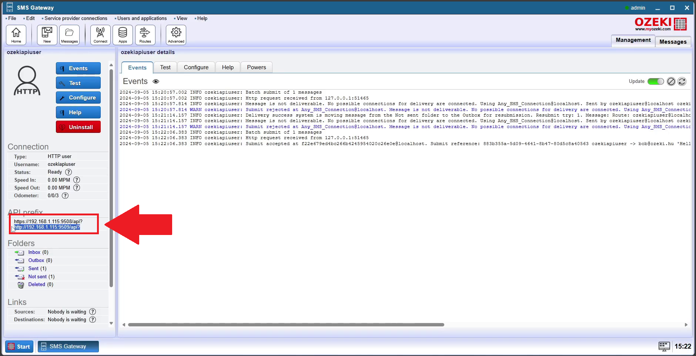This screenshot has width=696, height=356.
Task: Click the blue Configure sidebar button
Action: (78, 98)
